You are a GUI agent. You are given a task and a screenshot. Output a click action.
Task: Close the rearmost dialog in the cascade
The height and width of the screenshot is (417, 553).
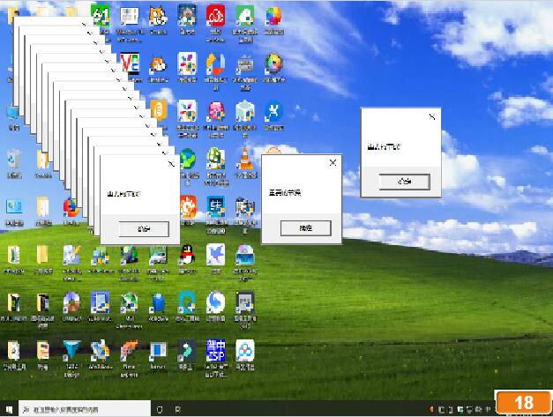(84, 25)
